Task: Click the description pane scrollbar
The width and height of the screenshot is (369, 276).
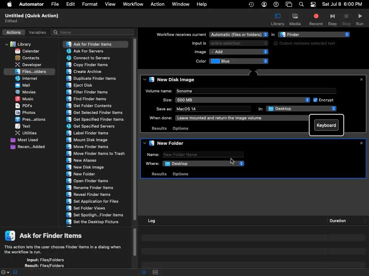Action: [x=135, y=242]
